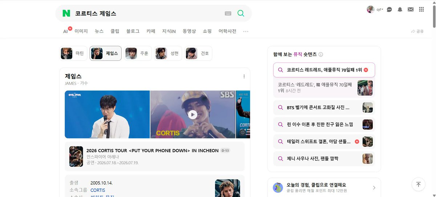
Task: Open the CORTIS tour poster thumbnail
Action: [76, 156]
